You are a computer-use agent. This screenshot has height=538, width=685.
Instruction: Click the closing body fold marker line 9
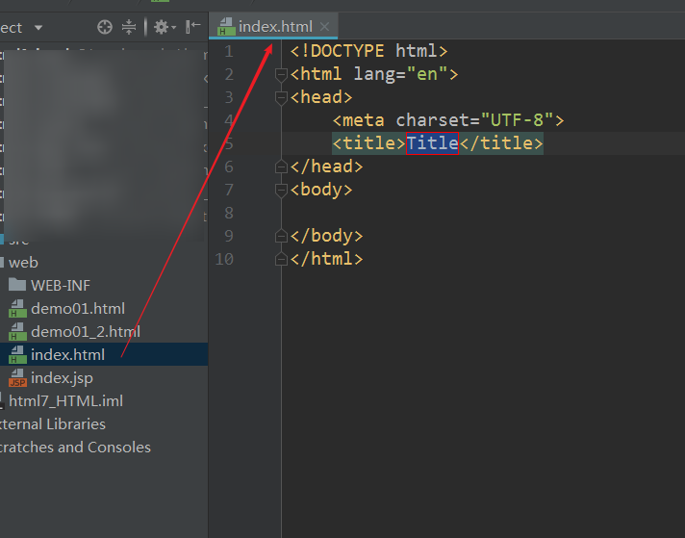(281, 236)
